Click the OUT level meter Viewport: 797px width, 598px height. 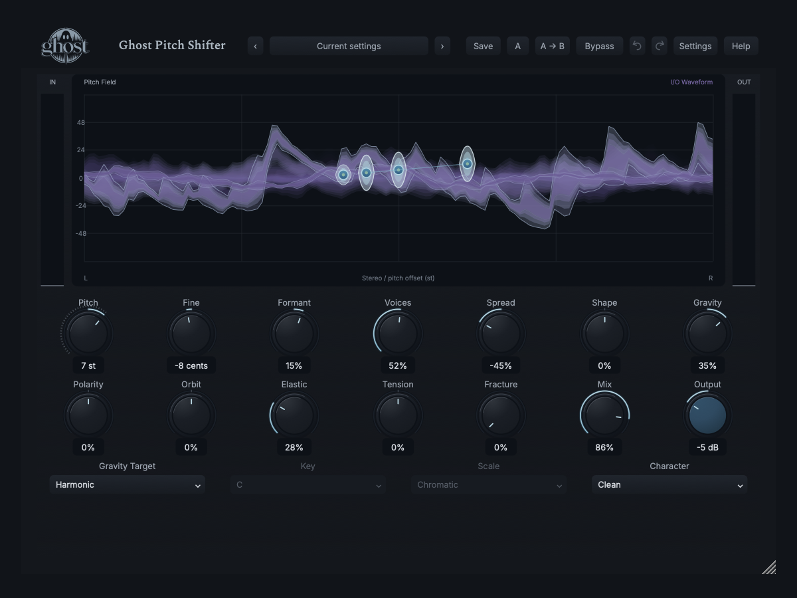coord(744,189)
